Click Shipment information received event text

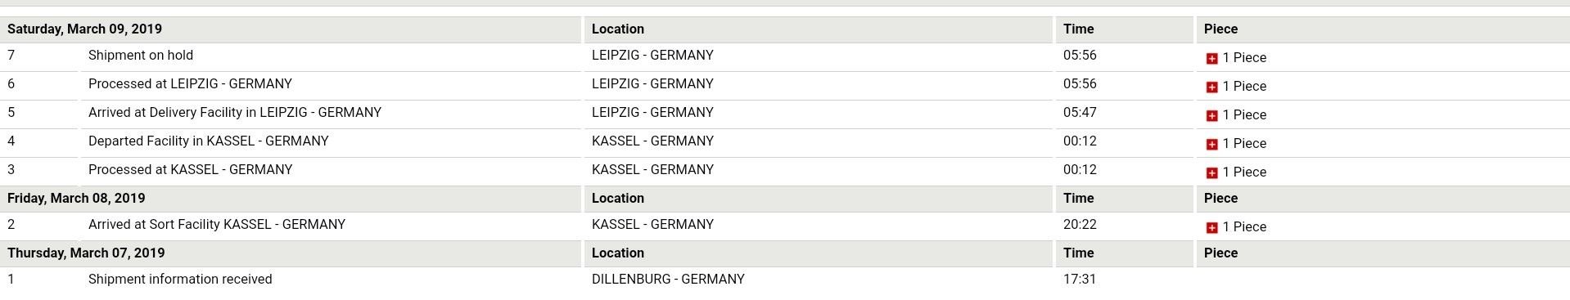pyautogui.click(x=180, y=280)
